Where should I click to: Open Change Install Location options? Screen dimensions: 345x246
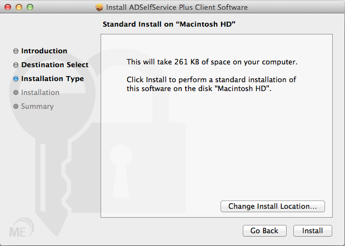pos(272,207)
